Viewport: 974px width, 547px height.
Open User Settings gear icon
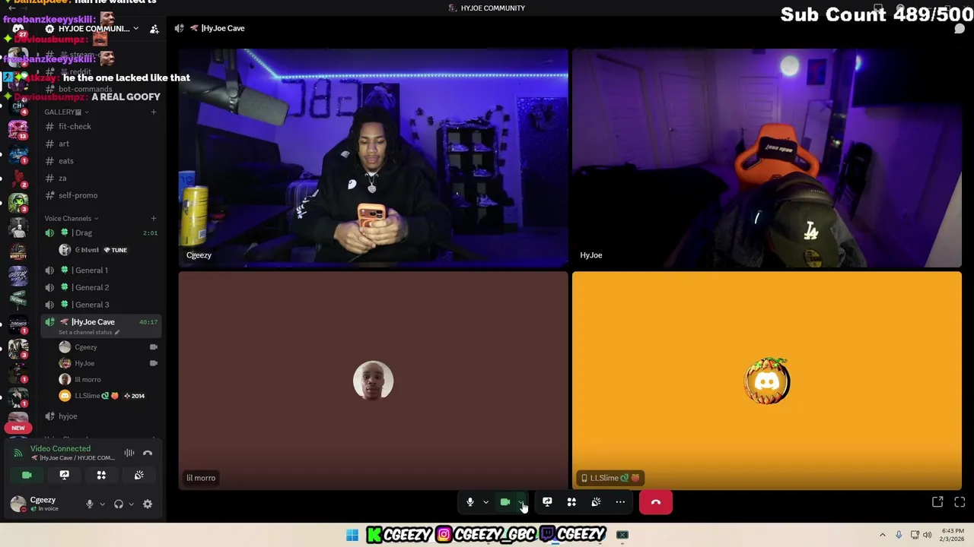148,504
